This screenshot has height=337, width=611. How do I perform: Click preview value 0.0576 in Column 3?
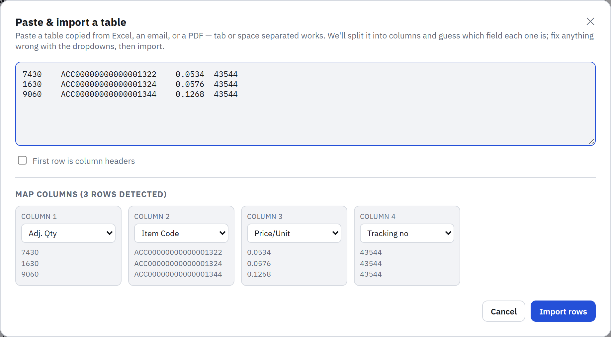pyautogui.click(x=259, y=264)
